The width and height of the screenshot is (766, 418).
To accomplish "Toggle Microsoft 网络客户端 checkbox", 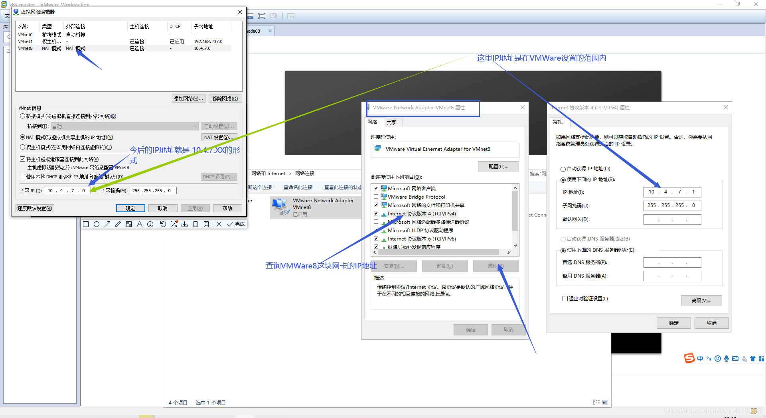I will [376, 188].
